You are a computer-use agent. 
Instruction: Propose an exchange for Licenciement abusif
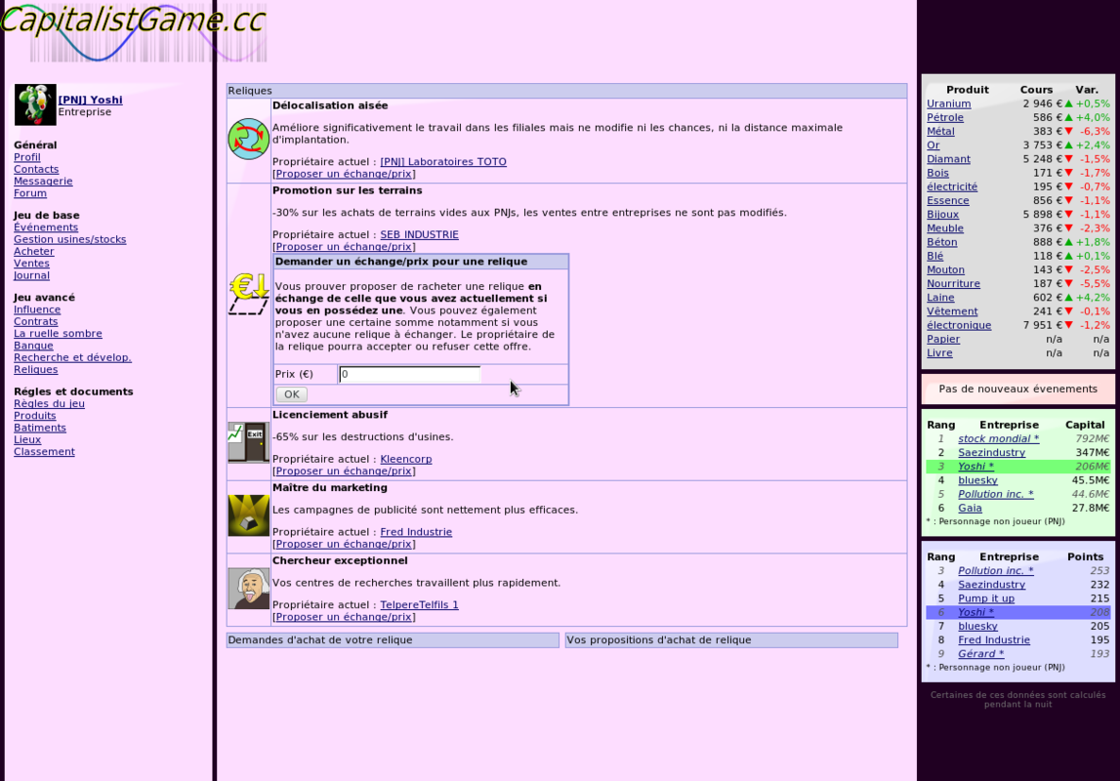point(344,472)
